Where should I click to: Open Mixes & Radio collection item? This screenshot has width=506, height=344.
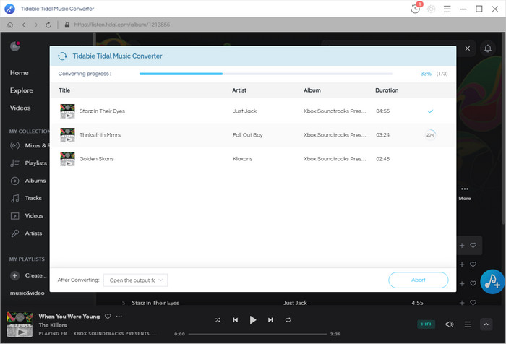[x=30, y=145]
